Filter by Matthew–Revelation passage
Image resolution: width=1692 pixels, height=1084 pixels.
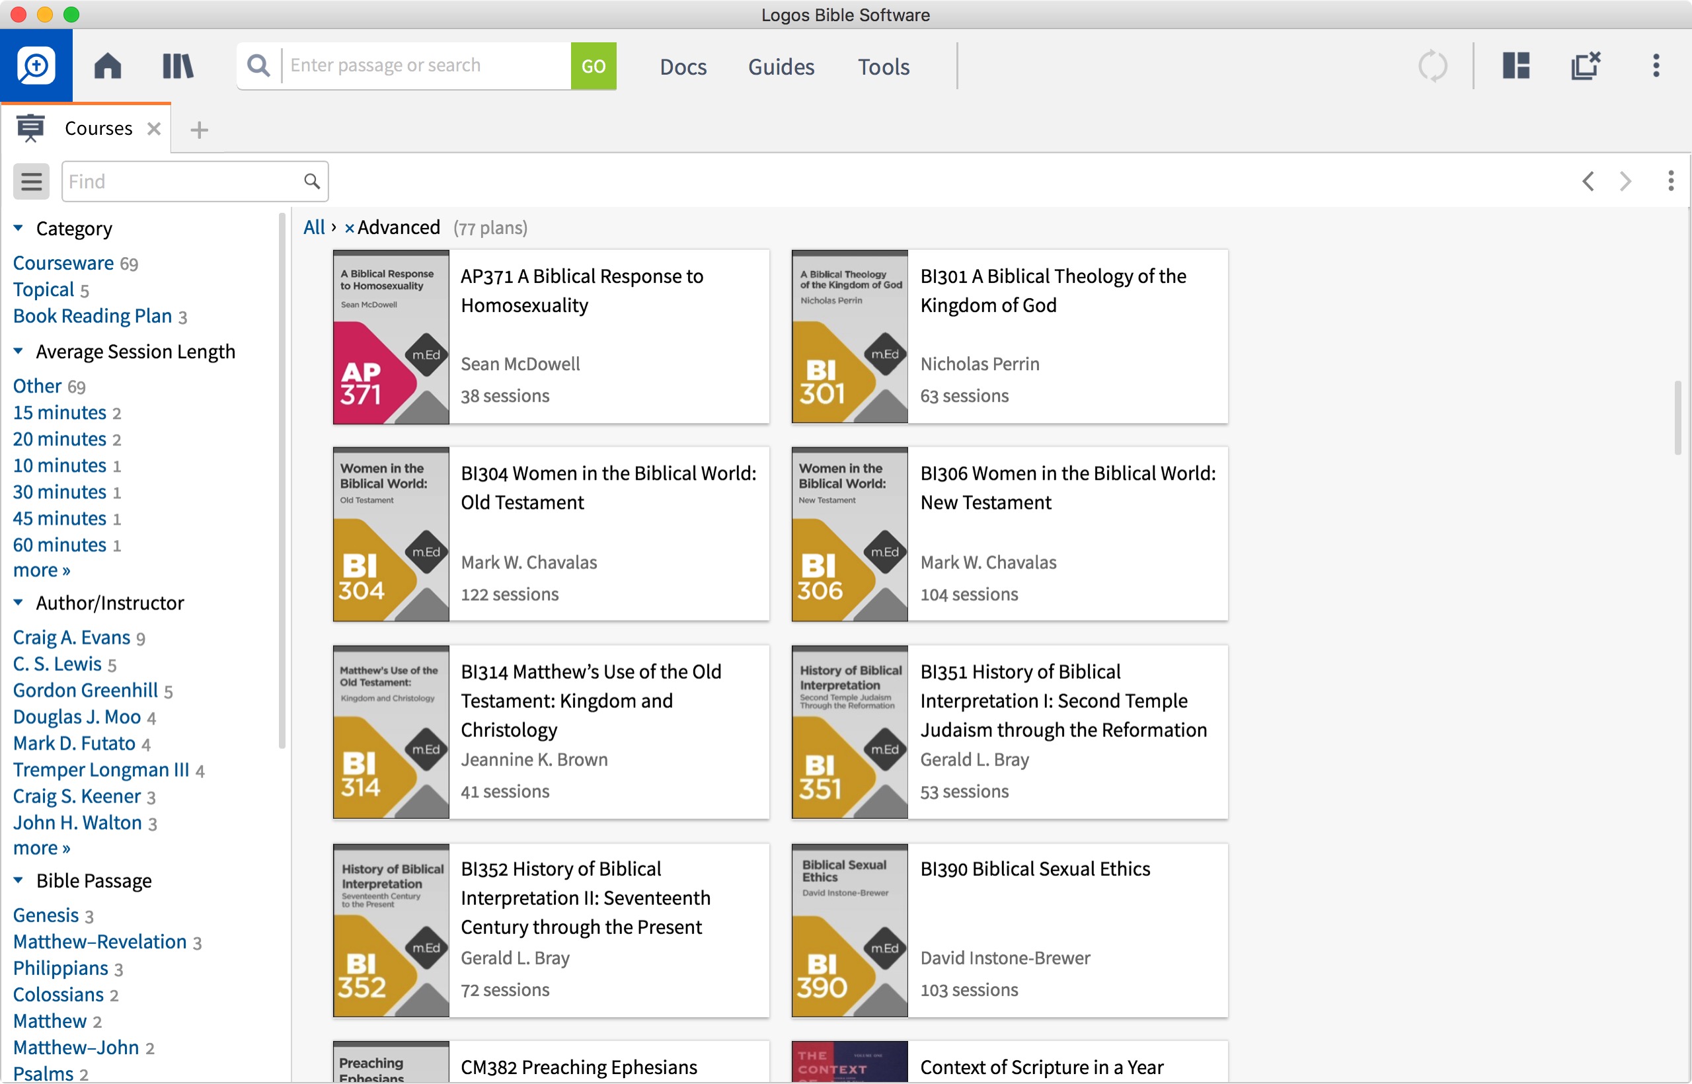[100, 942]
